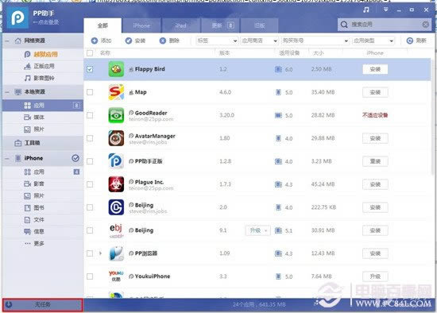Click the PP浏览器 app icon
Image resolution: width=437 pixels, height=313 pixels.
(x=116, y=253)
